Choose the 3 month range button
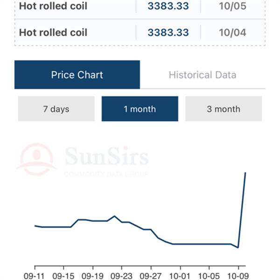This screenshot has height=280, width=280. 224,109
